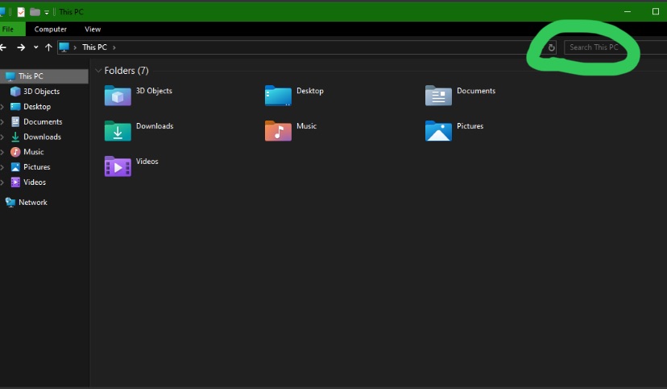Open the View ribbon tab
Image resolution: width=667 pixels, height=389 pixels.
tap(93, 29)
